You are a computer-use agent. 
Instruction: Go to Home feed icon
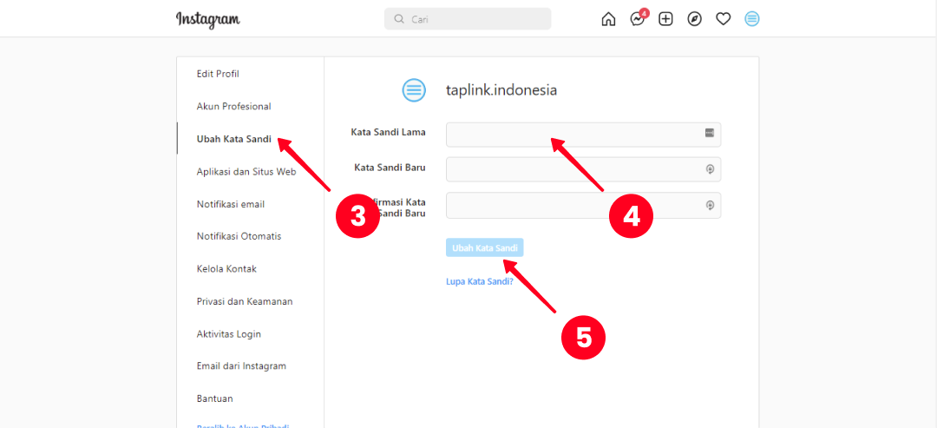608,19
